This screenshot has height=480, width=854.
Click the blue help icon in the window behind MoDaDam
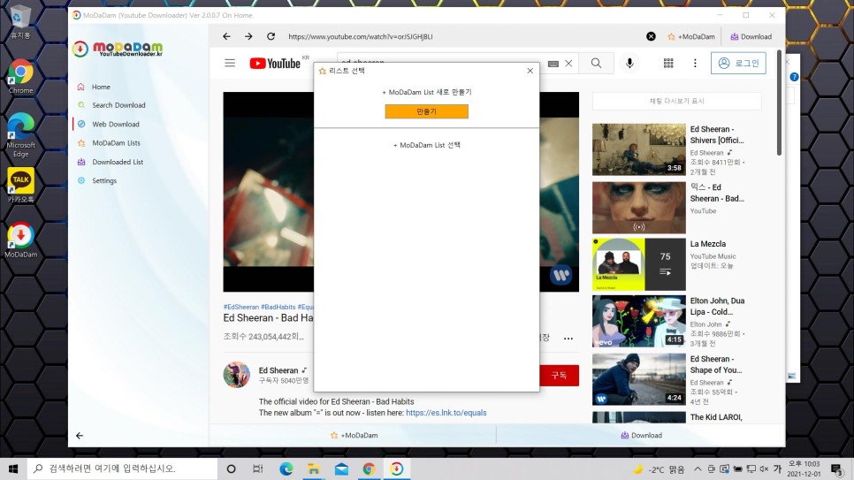coord(794,77)
